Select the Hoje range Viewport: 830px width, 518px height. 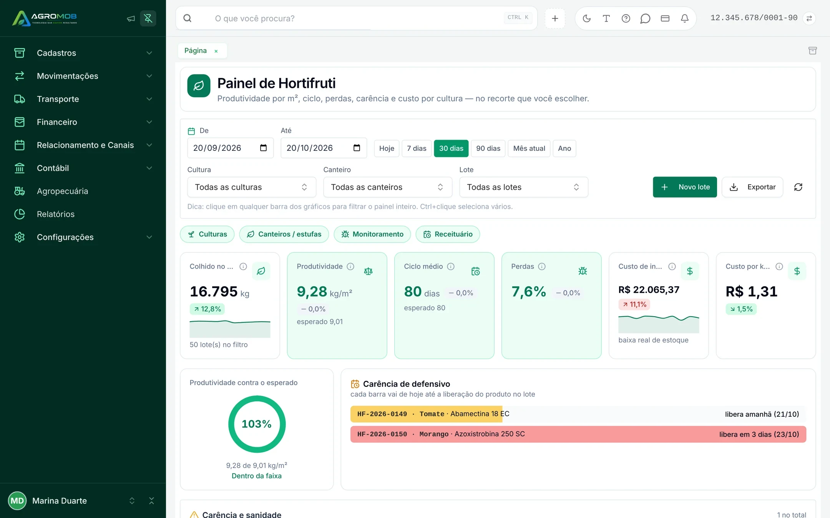point(387,148)
